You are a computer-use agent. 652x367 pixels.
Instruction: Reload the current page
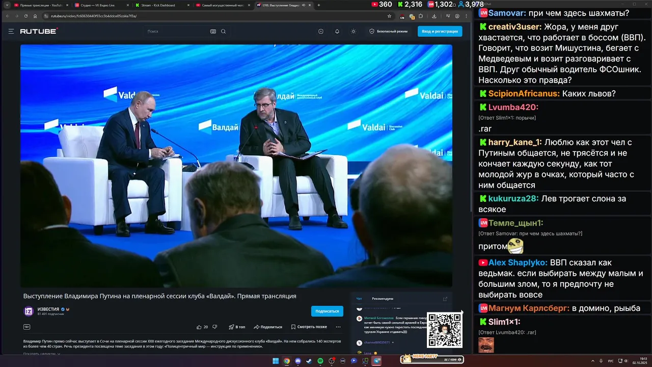(26, 16)
